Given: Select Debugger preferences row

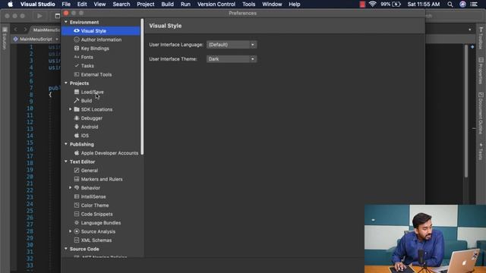Looking at the screenshot, I should (101, 118).
